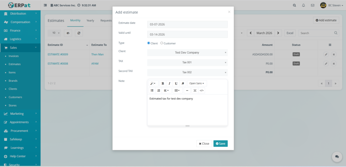Open the Open Sans font family dropdown

coord(197,83)
